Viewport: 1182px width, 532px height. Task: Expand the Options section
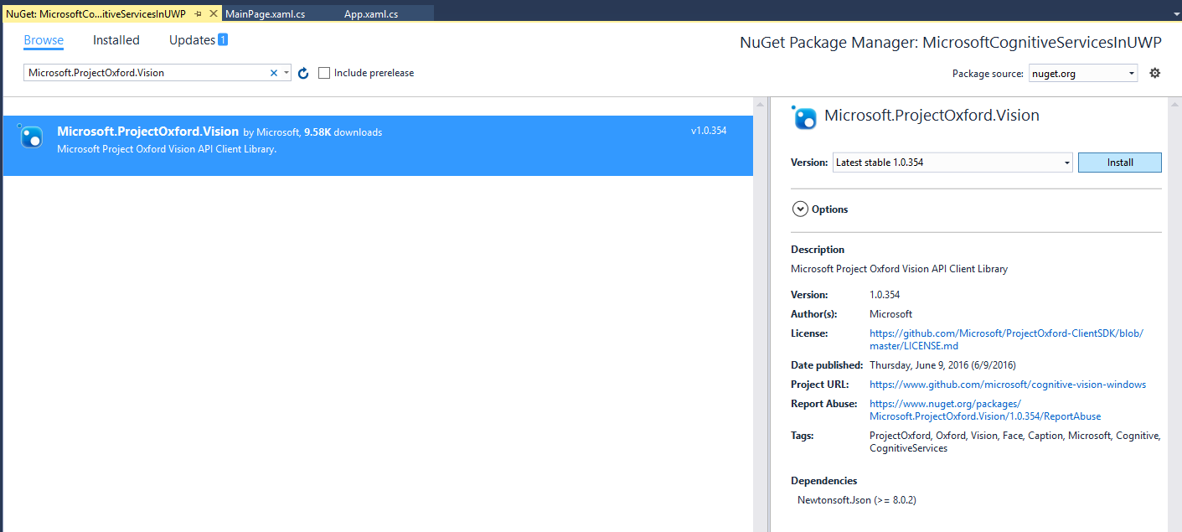tap(800, 209)
